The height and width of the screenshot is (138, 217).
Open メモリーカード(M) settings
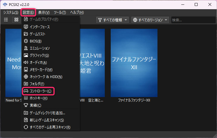pyautogui.click(x=51, y=69)
